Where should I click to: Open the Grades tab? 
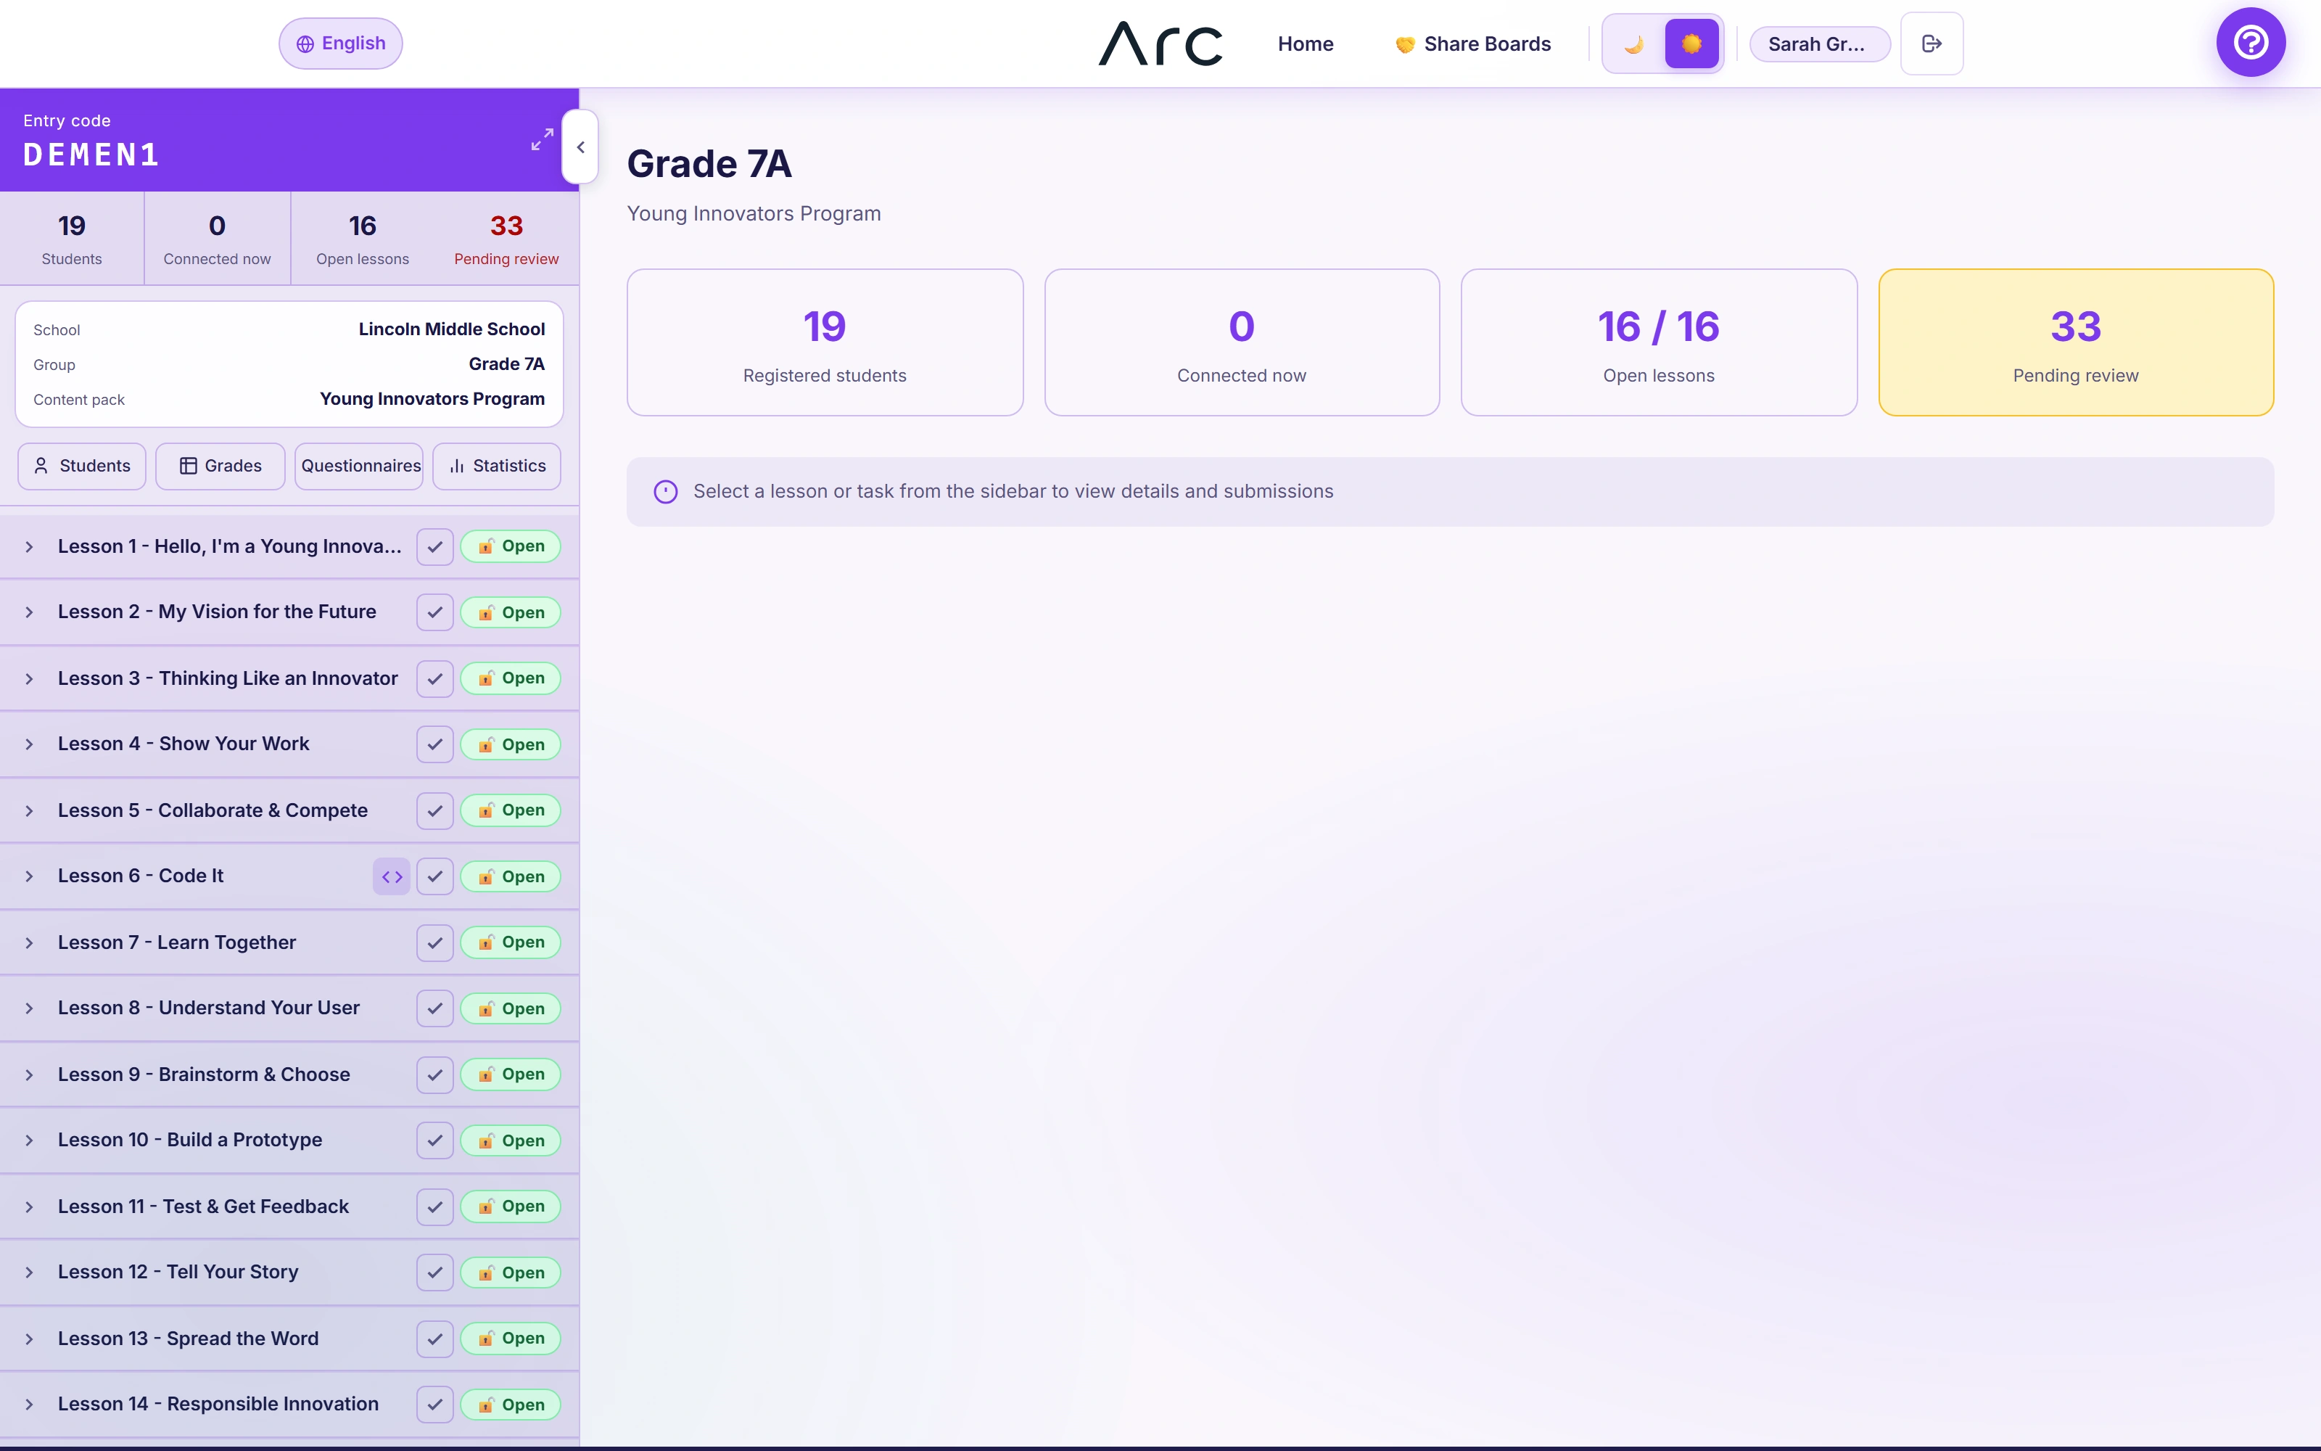[220, 466]
